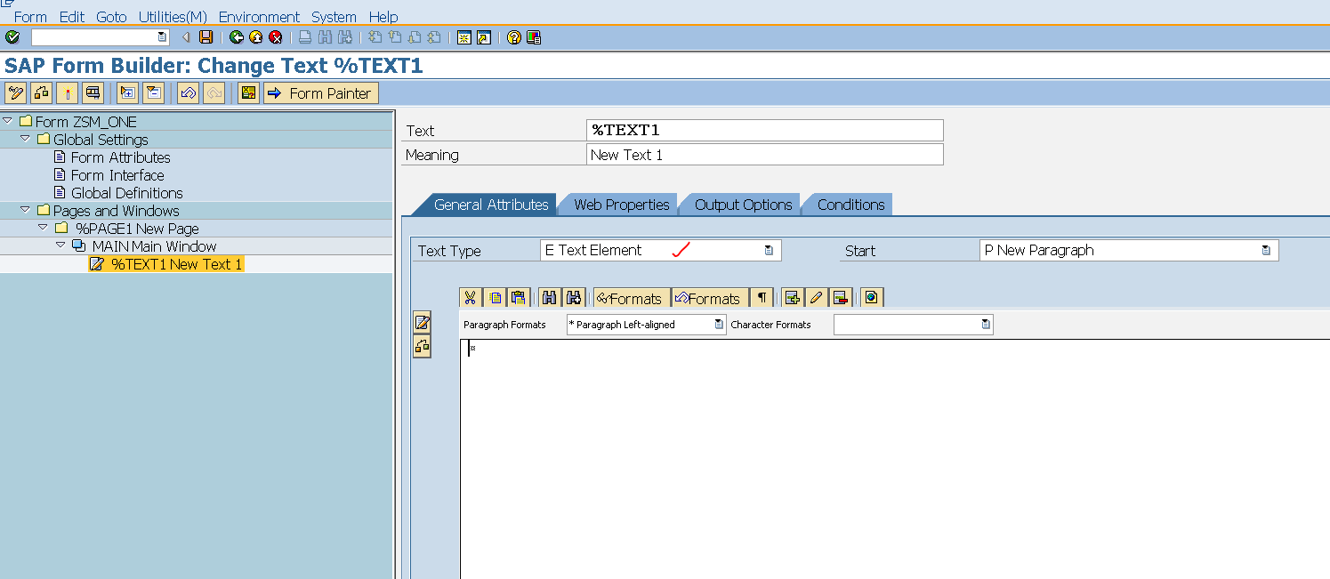The width and height of the screenshot is (1330, 579).
Task: Click the Save floppy disk icon
Action: pos(206,37)
